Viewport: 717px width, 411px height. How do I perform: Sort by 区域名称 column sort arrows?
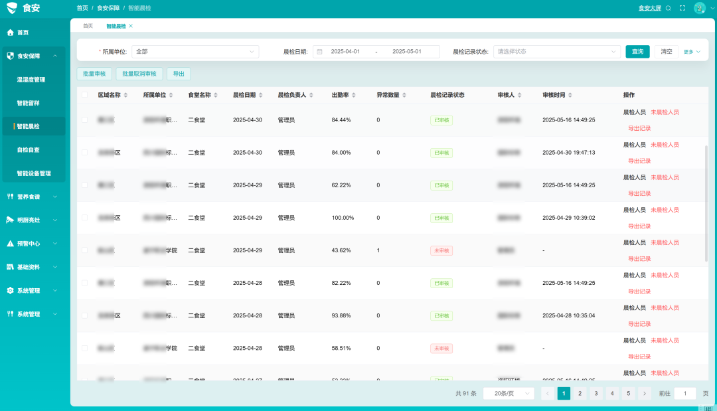(x=125, y=95)
